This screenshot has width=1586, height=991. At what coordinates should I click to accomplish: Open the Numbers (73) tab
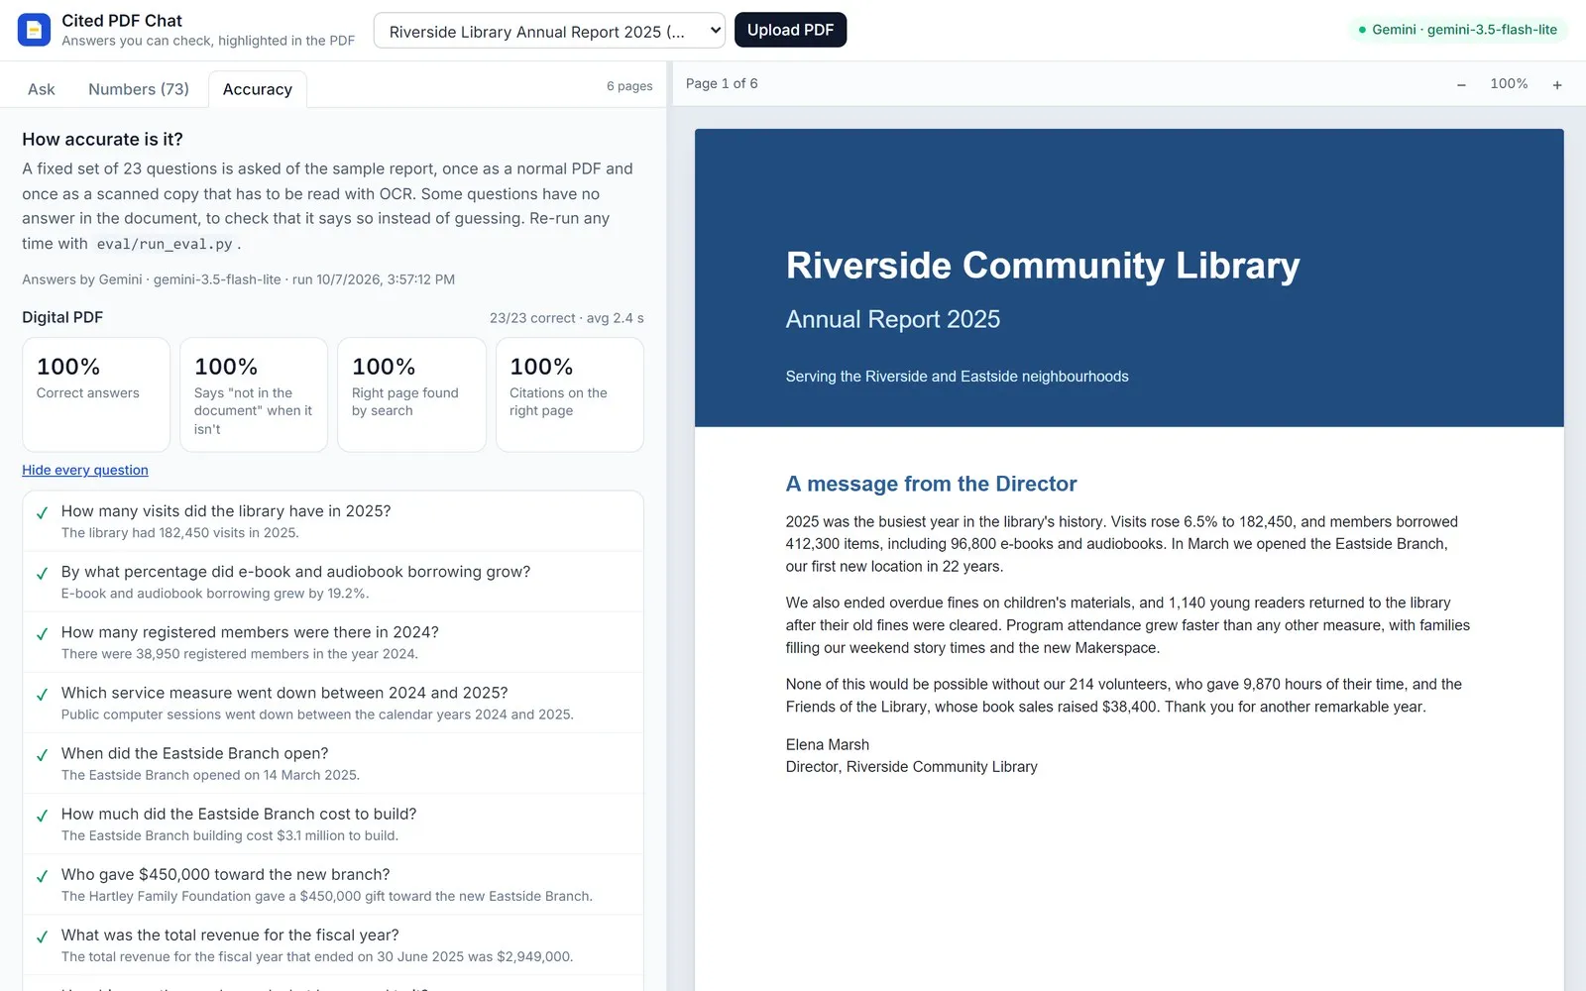tap(139, 89)
